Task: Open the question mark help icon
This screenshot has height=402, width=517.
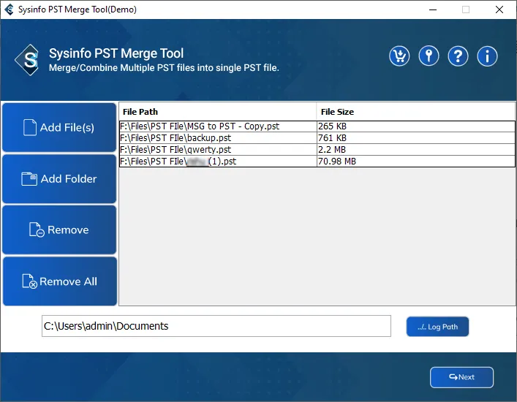Action: [458, 56]
